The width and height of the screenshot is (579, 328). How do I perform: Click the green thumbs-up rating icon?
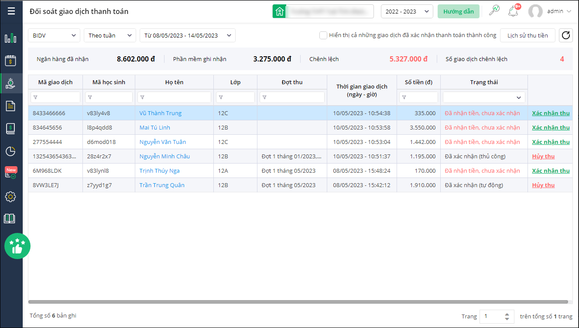point(17,246)
